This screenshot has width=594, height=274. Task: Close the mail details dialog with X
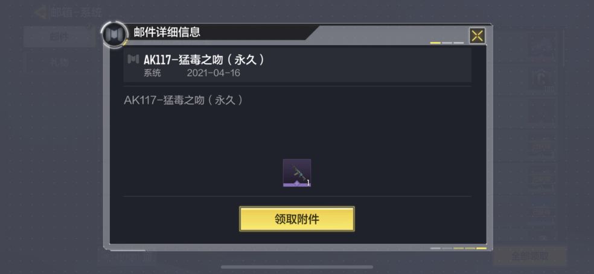[x=477, y=36]
